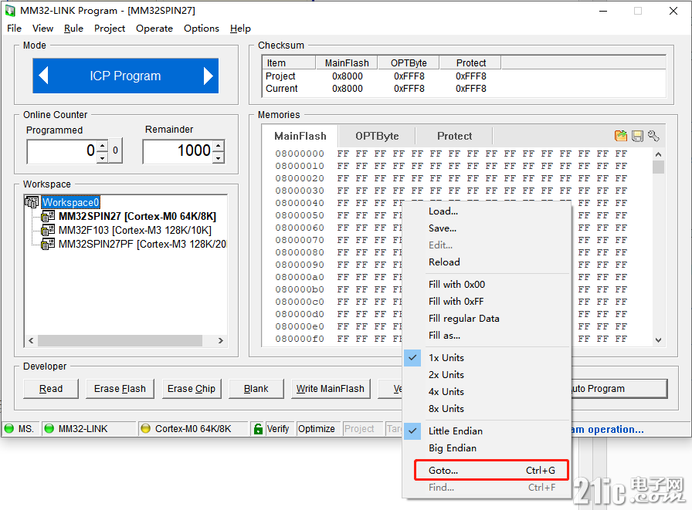Select Little Endian byte order
This screenshot has width=692, height=510.
487,431
